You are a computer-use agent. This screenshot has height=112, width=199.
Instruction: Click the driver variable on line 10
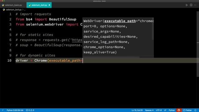22,61
